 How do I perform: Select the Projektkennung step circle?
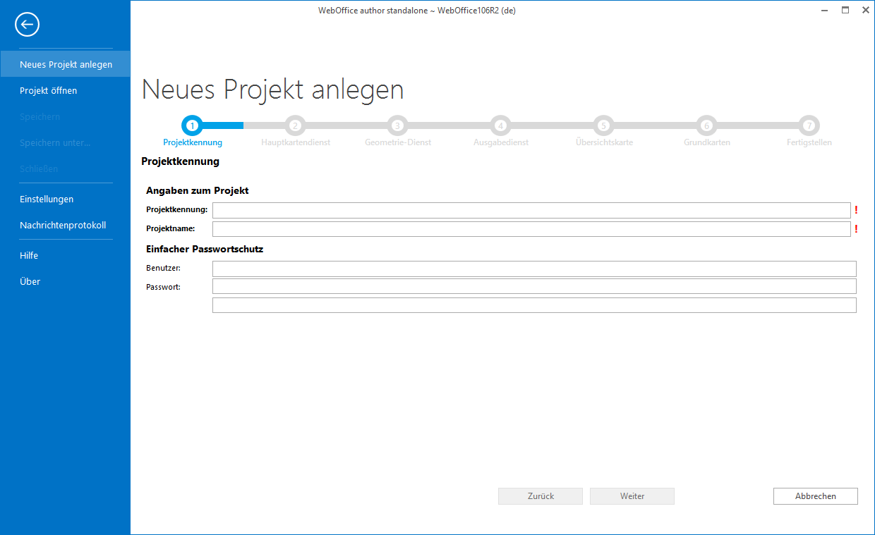tap(192, 125)
